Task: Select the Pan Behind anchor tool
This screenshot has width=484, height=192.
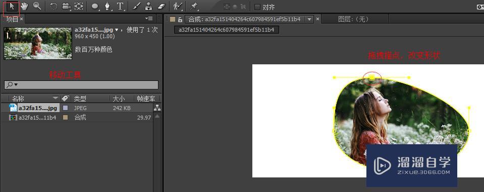Action: [x=79, y=6]
